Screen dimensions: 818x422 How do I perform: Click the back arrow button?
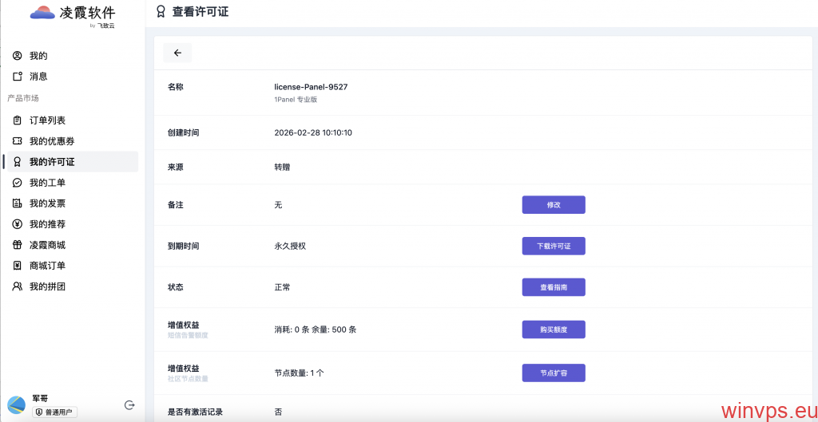177,53
